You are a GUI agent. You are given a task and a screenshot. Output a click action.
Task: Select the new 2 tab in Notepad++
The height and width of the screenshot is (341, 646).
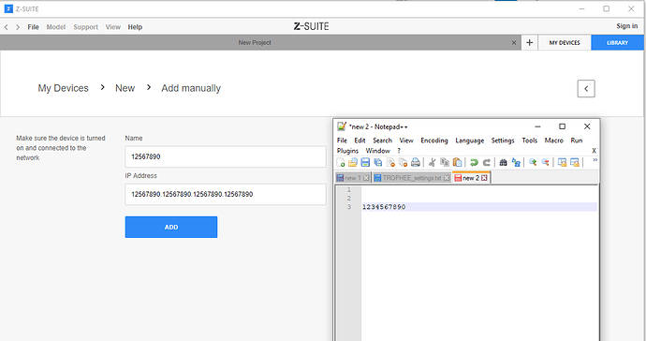[x=471, y=178]
